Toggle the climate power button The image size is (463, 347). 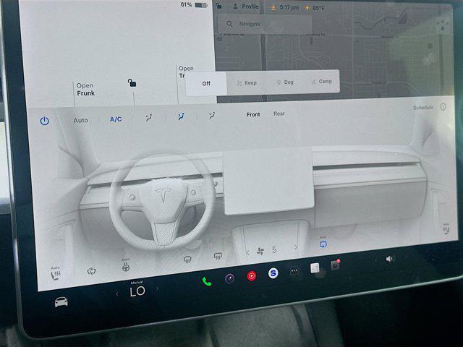[x=44, y=121]
